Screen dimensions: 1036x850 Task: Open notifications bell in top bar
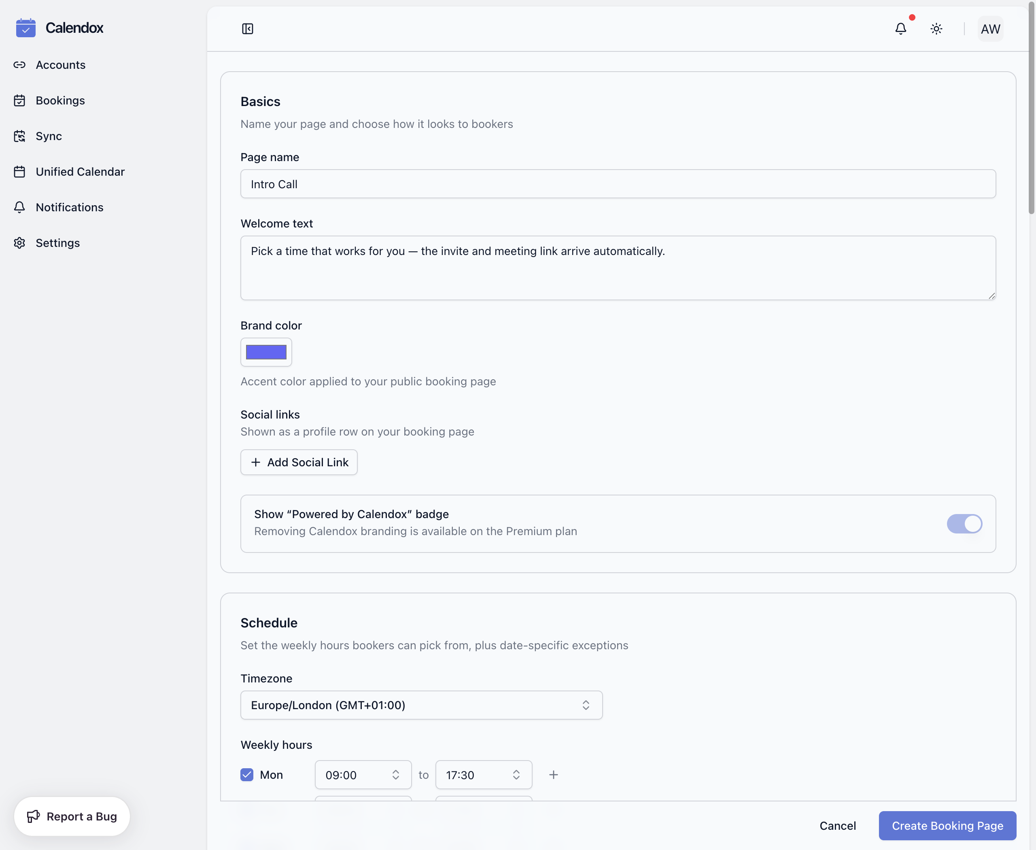point(901,29)
